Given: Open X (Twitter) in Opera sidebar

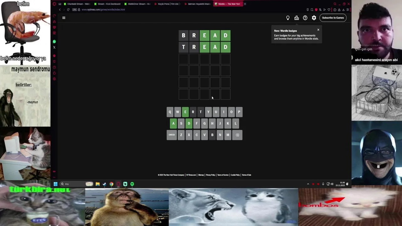Looking at the screenshot, I should click(54, 47).
